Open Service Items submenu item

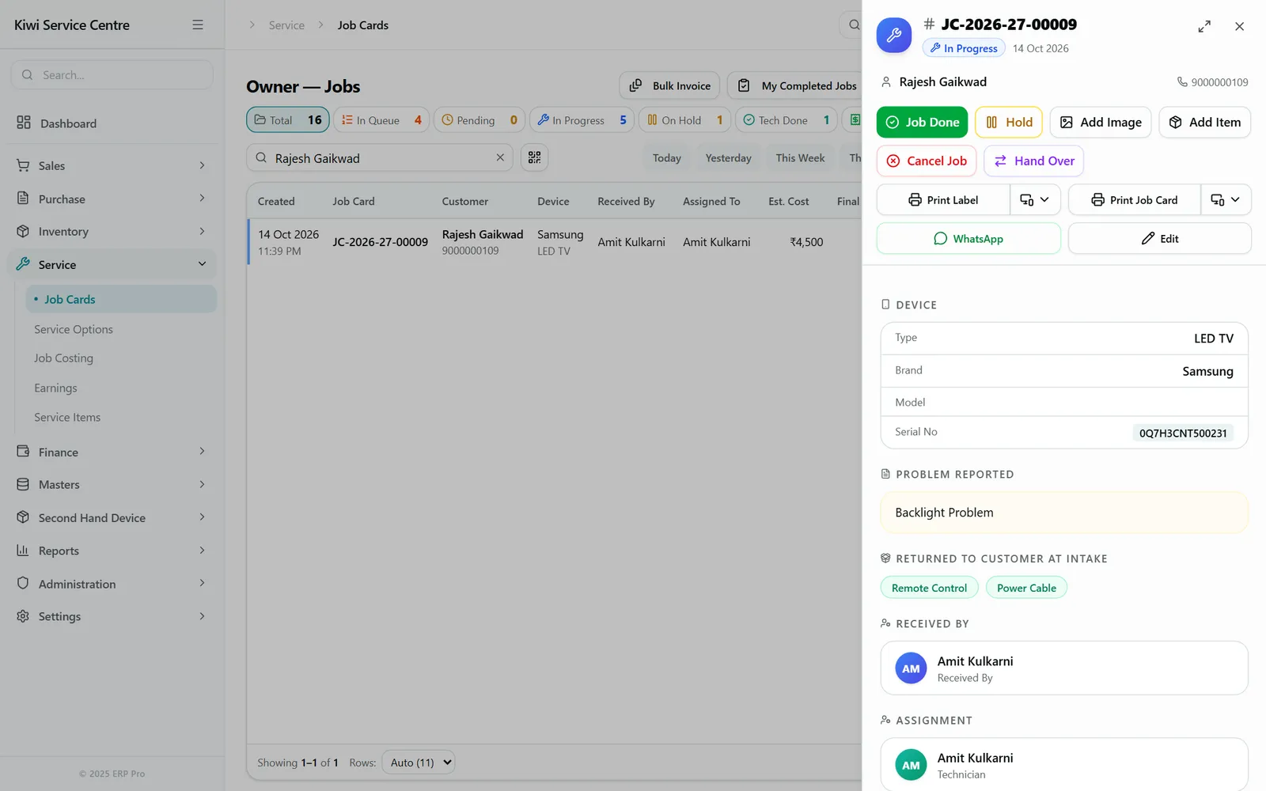pos(121,418)
